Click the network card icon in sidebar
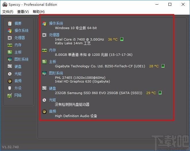 tap(10, 95)
